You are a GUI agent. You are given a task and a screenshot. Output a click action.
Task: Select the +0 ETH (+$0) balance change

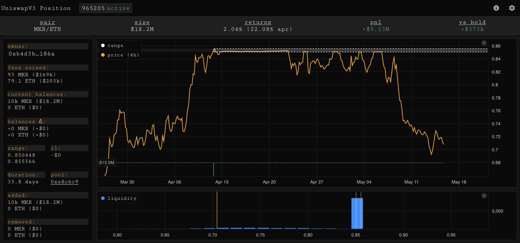(x=29, y=135)
